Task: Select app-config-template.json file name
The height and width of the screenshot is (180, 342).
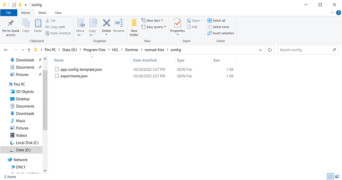Action: tap(81, 69)
